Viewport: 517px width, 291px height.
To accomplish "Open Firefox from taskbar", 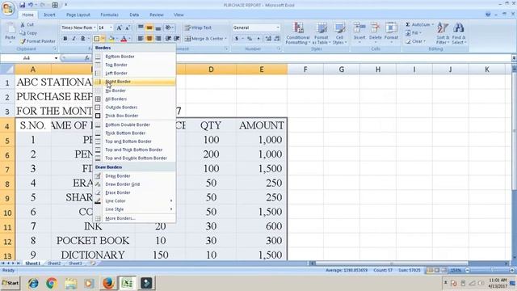I will tap(108, 283).
